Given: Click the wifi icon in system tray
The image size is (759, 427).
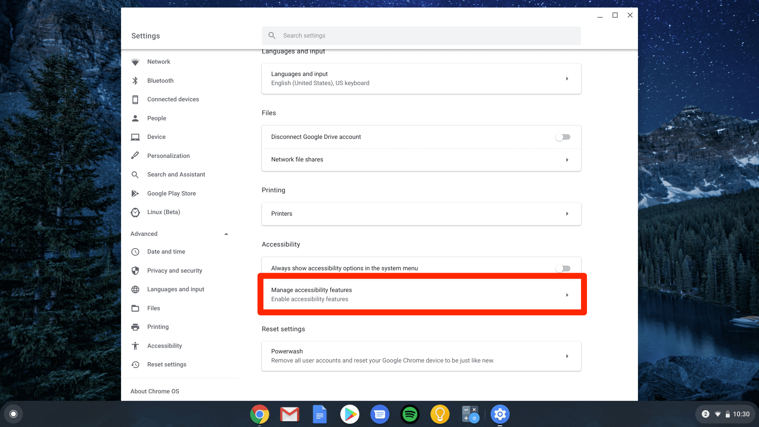Looking at the screenshot, I should (718, 414).
